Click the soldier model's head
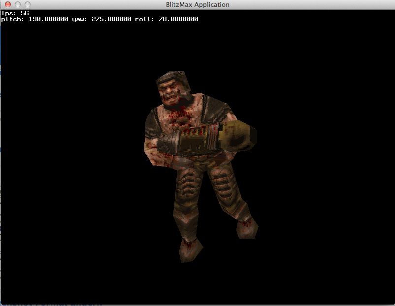Image resolution: width=395 pixels, height=306 pixels. tap(172, 89)
